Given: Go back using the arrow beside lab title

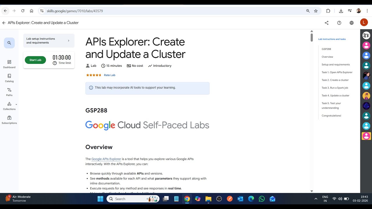Looking at the screenshot, I should point(4,23).
